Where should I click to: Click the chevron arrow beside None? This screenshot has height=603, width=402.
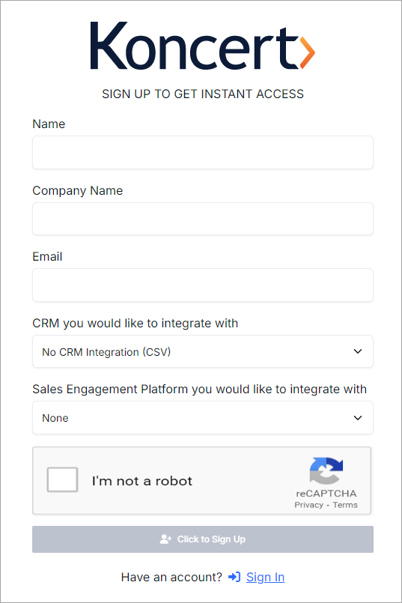pyautogui.click(x=357, y=418)
